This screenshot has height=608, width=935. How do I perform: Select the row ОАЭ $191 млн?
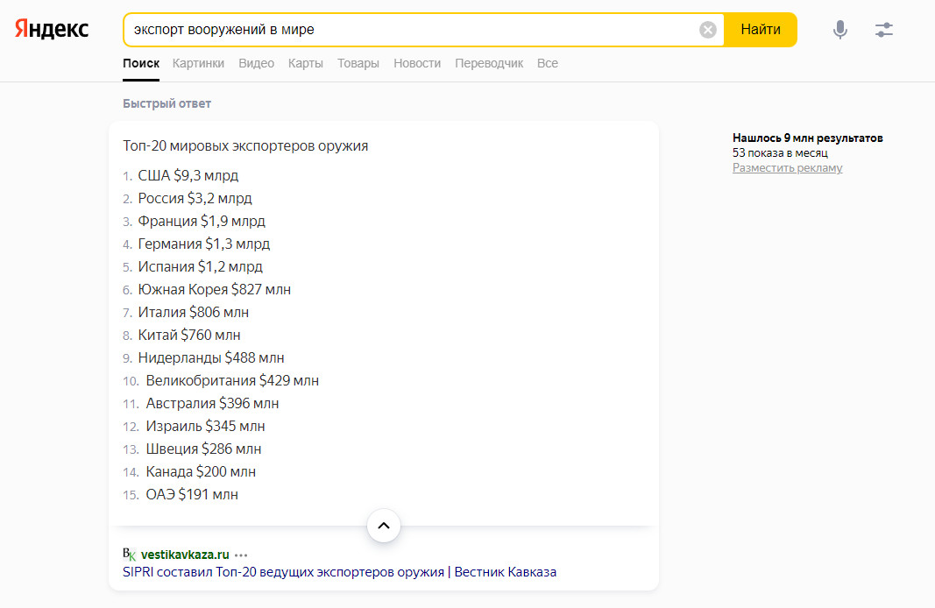point(192,494)
